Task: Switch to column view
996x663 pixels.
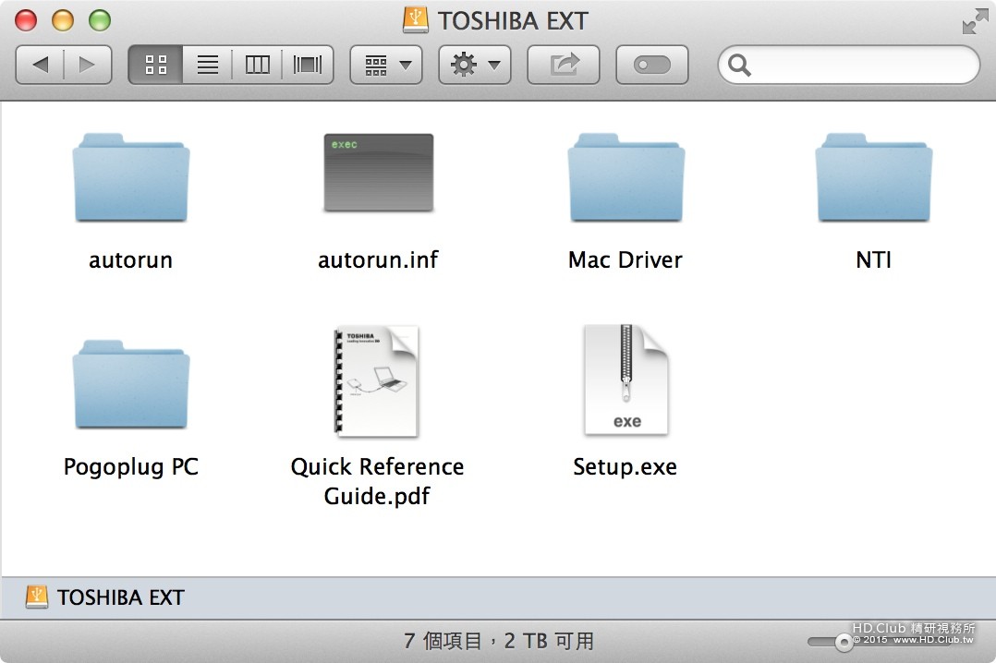Action: [x=257, y=65]
